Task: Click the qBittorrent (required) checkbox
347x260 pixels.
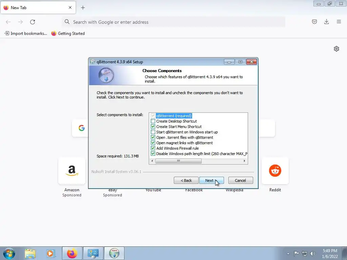Action: [x=153, y=116]
